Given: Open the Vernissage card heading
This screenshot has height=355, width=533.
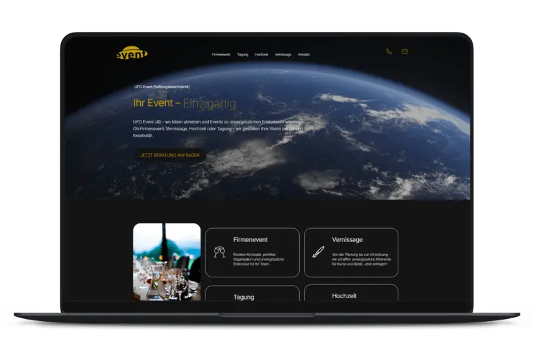Looking at the screenshot, I should click(348, 239).
